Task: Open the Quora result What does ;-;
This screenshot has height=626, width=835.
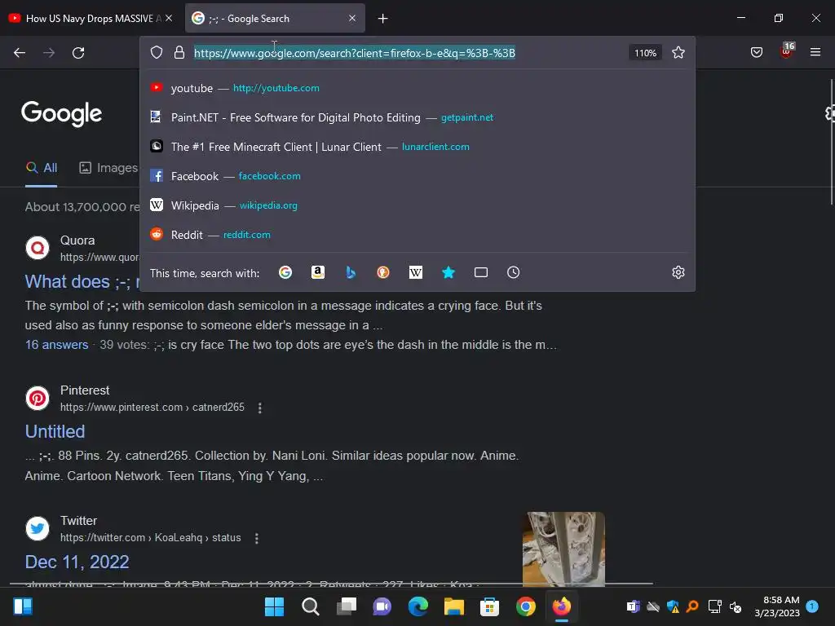Action: 82,281
